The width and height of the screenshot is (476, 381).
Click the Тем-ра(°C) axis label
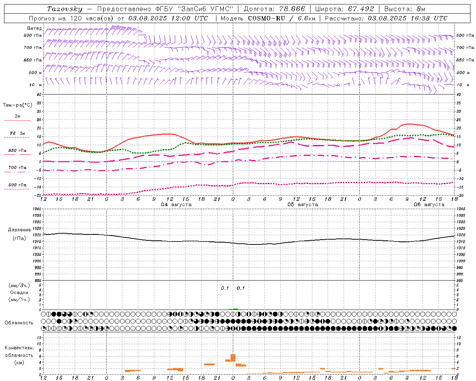pyautogui.click(x=17, y=105)
